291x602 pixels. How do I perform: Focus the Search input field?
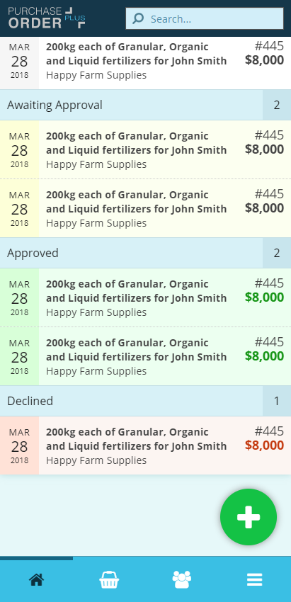pyautogui.click(x=205, y=18)
